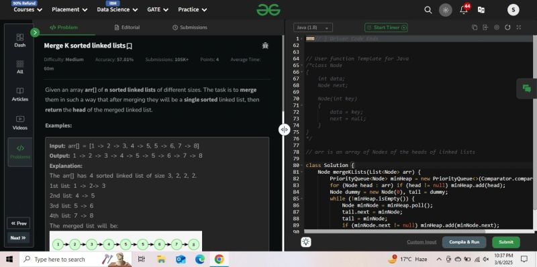Click the report bug icon
The height and width of the screenshot is (267, 537).
265,45
